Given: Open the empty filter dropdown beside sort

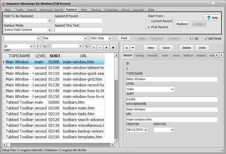Looking at the screenshot, I should [x=80, y=46].
